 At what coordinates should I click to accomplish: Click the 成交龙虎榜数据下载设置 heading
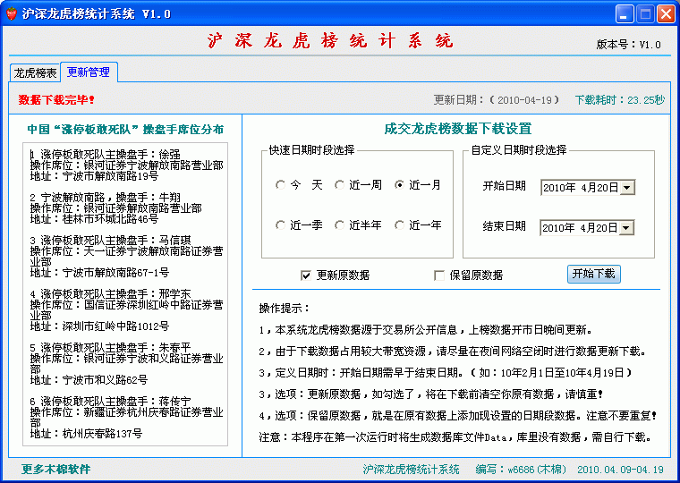pos(458,129)
